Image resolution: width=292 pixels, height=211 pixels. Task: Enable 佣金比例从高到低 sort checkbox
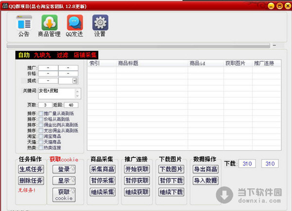point(41,125)
